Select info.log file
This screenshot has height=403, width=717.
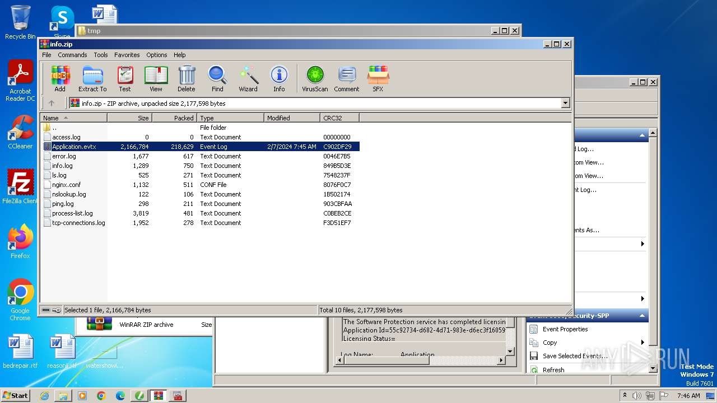click(x=200, y=166)
